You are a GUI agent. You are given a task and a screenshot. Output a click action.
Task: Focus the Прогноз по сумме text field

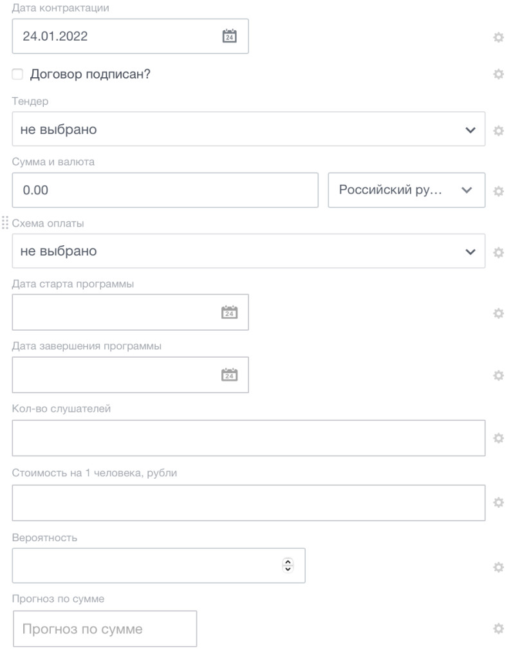point(104,629)
